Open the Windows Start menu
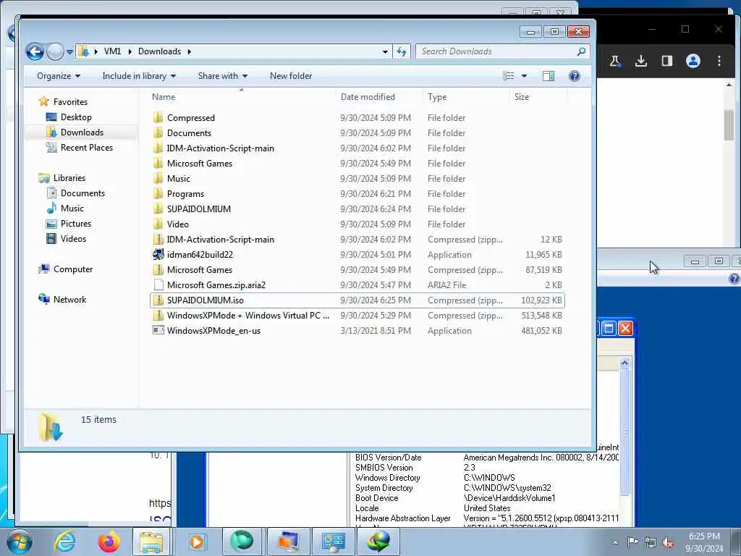 click(20, 542)
